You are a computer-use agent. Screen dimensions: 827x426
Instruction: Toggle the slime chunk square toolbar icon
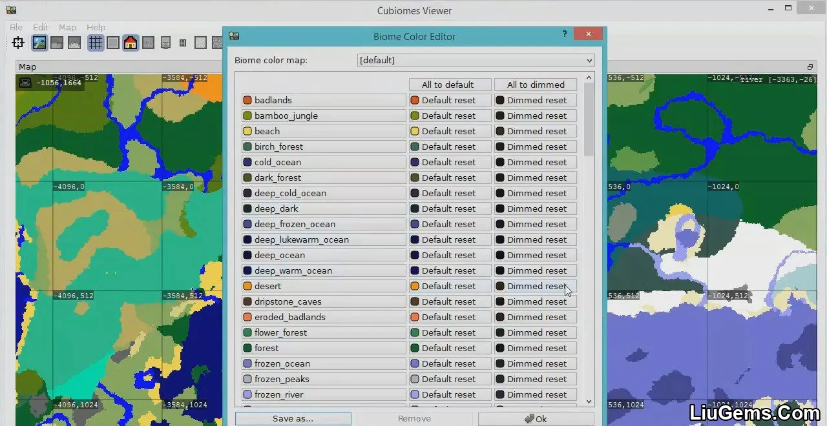coord(113,43)
